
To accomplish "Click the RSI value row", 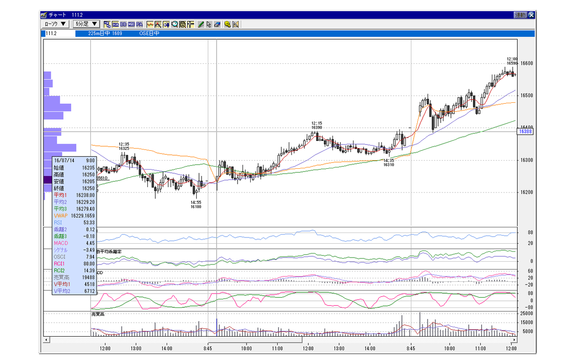I will tap(74, 223).
